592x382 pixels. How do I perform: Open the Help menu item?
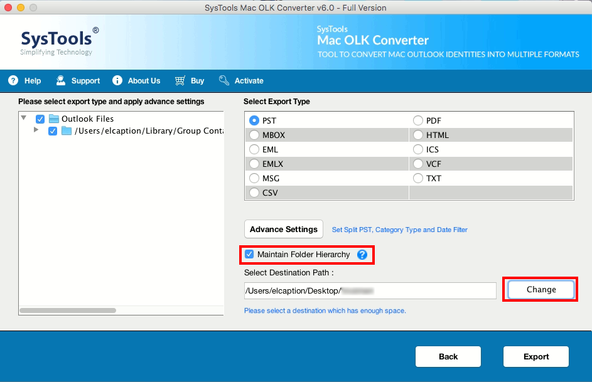(33, 81)
